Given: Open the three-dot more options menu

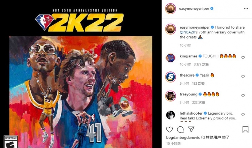Looking at the screenshot, I should 246,9.
